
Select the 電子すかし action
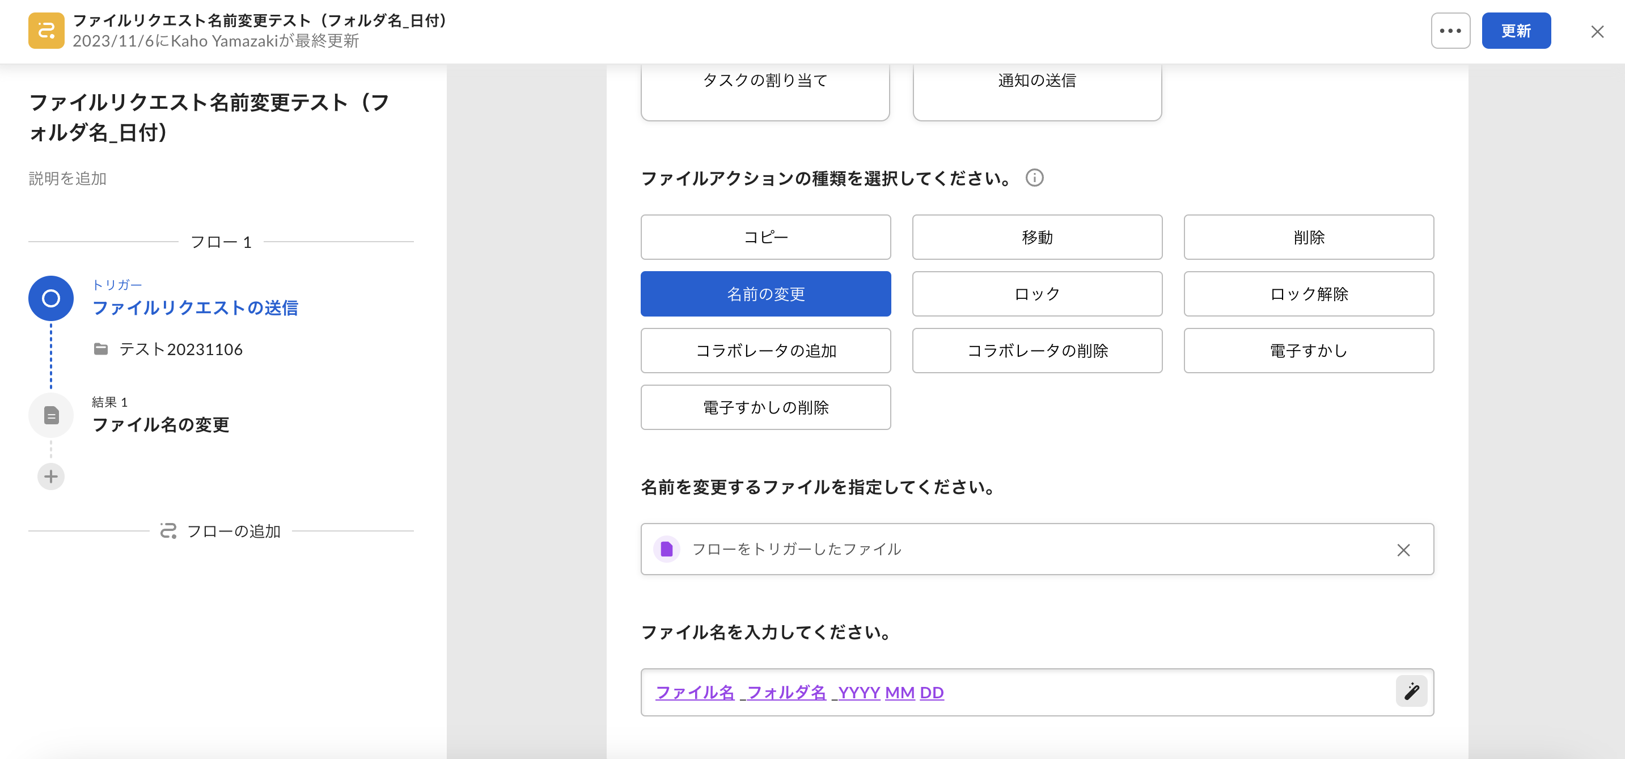[x=1308, y=351]
